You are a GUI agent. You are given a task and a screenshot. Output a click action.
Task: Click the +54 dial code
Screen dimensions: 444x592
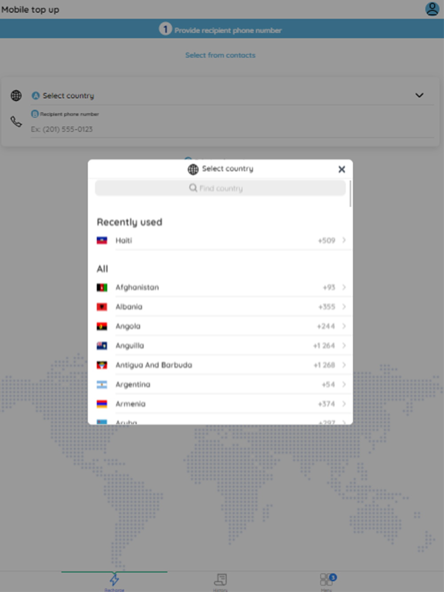pos(328,385)
